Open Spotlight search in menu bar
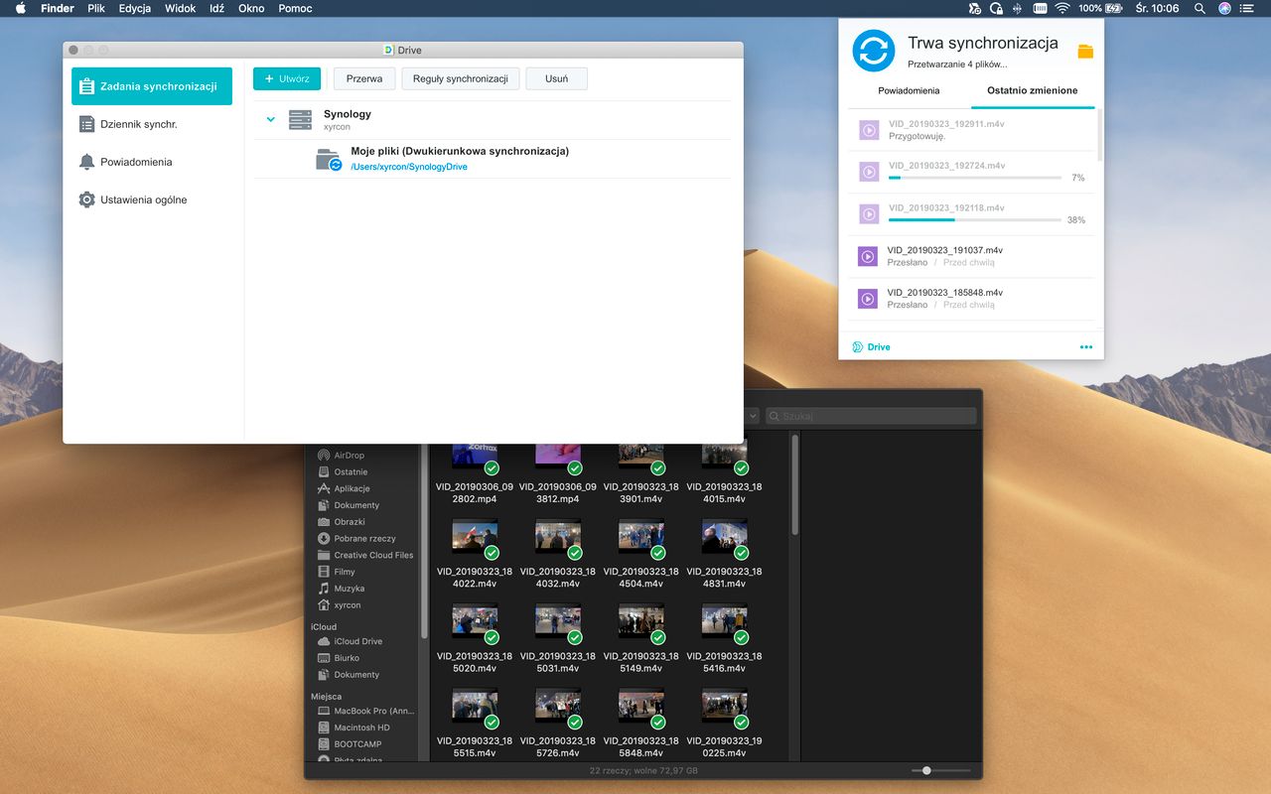The height and width of the screenshot is (794, 1271). click(1200, 8)
